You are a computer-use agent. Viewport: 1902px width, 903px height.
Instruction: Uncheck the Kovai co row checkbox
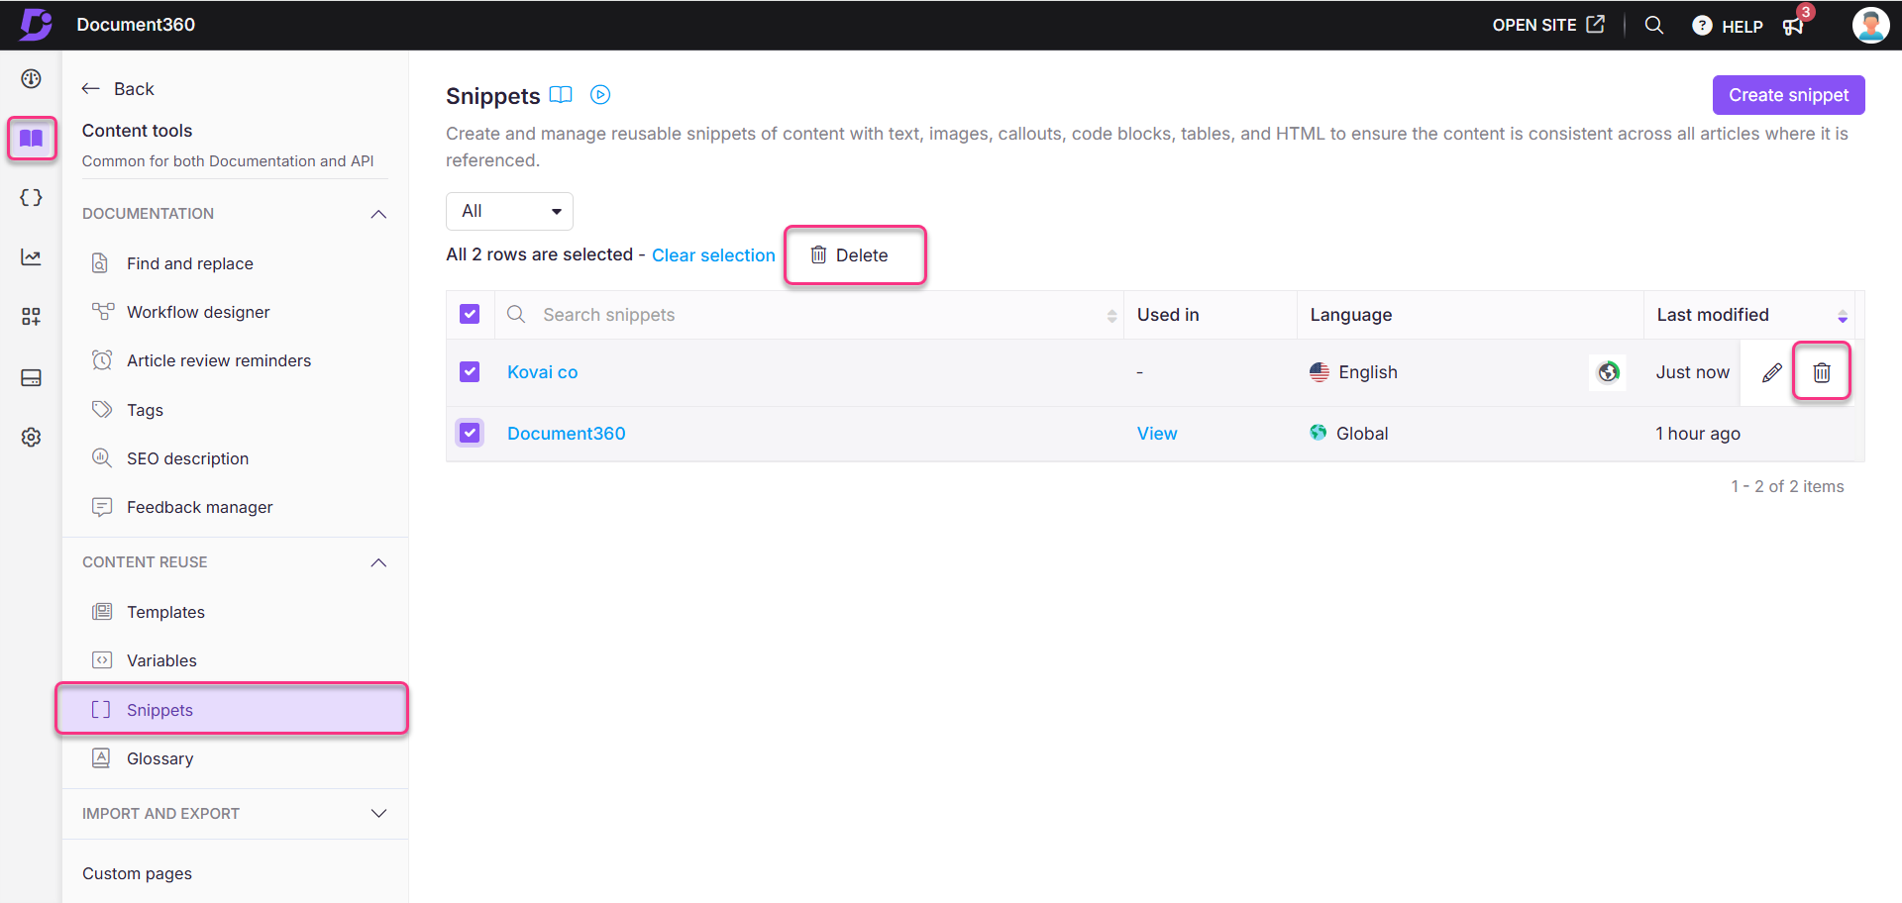coord(470,371)
